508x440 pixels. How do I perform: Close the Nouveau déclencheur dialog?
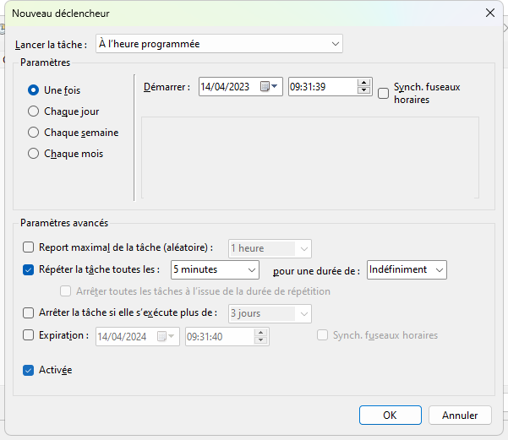[489, 14]
